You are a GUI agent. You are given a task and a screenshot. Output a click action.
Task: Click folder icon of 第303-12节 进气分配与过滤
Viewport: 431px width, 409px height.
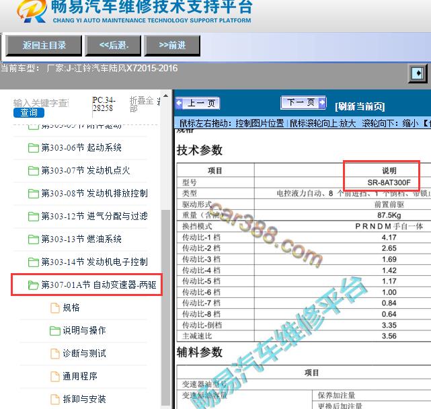click(x=33, y=217)
